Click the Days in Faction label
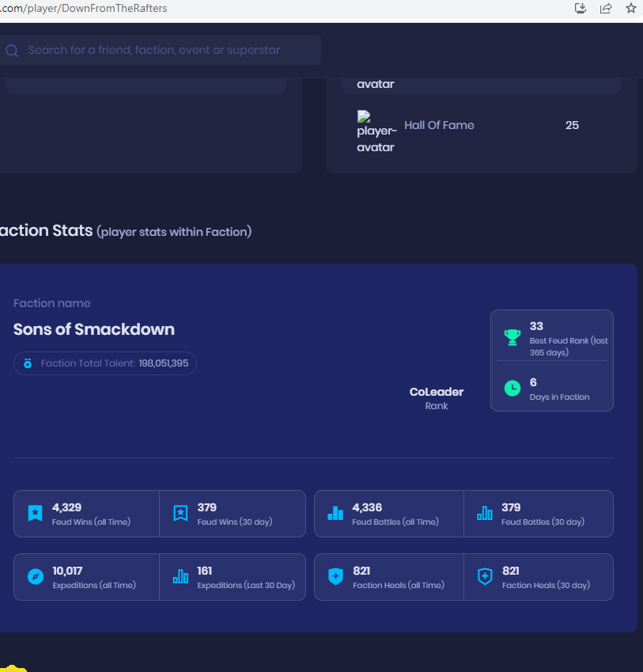This screenshot has height=672, width=643. pos(559,397)
